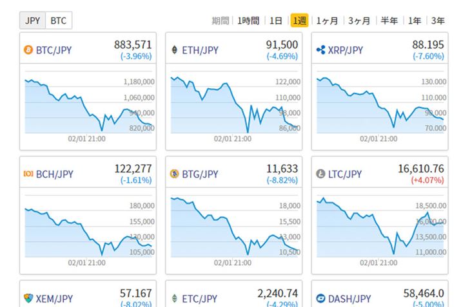Open the BTC/JPY pair link
The width and height of the screenshot is (461, 307).
click(x=55, y=50)
